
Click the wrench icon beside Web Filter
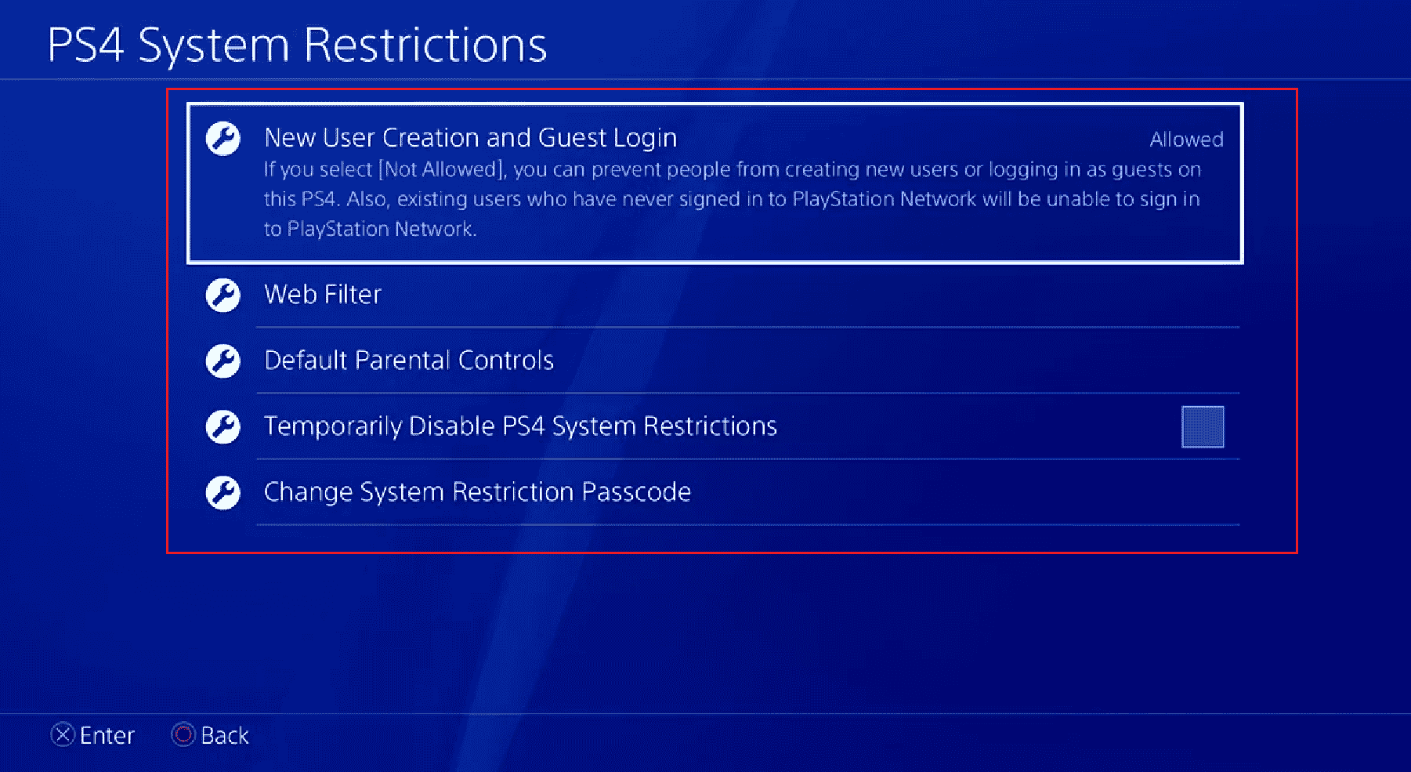point(223,295)
